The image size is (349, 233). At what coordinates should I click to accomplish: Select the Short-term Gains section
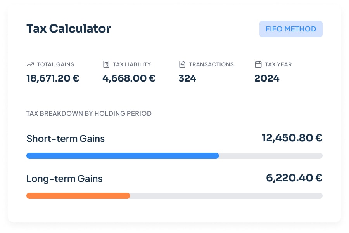pyautogui.click(x=65, y=138)
